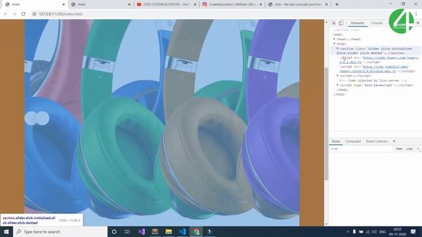422x237 pixels.
Task: Go forward with browser forward arrow
Action: 15,14
